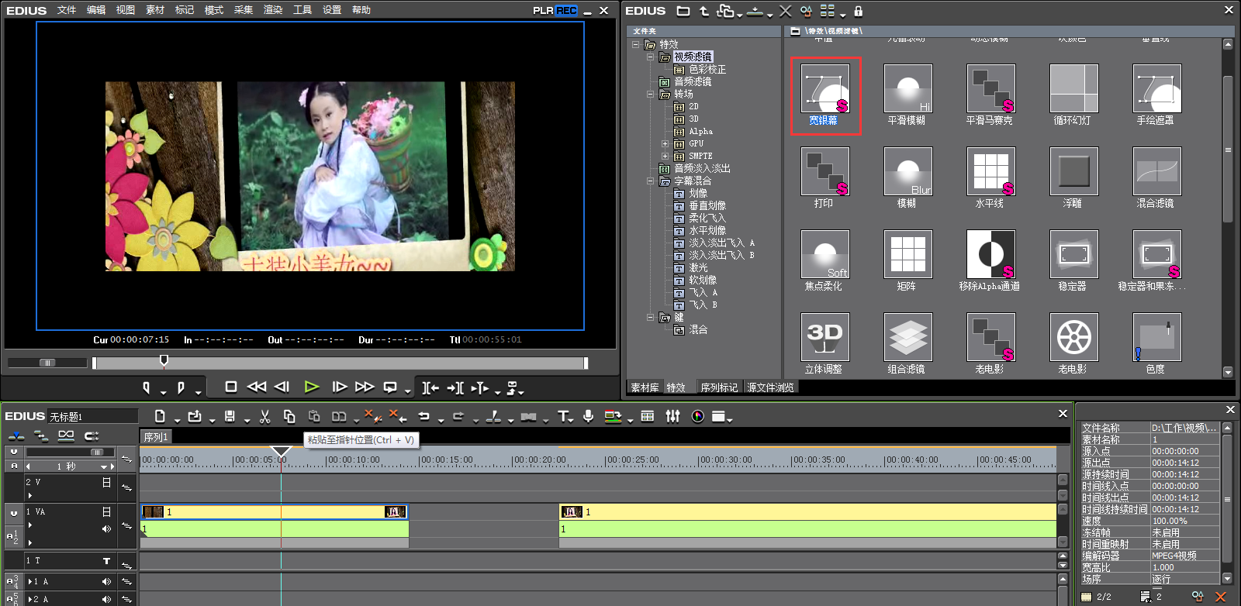Click the green Play button in the player
The width and height of the screenshot is (1241, 606).
point(312,387)
